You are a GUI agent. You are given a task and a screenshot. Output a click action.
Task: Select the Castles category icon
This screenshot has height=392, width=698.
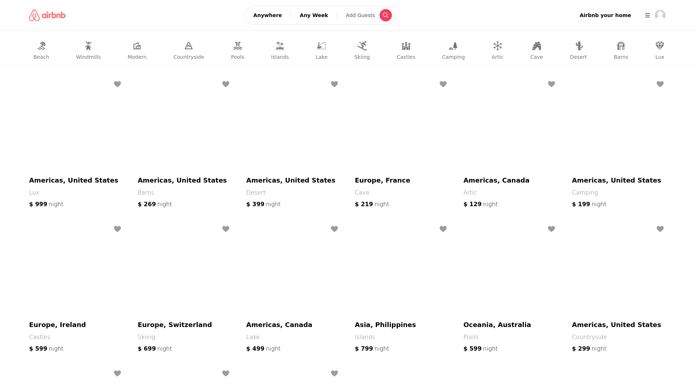(406, 46)
